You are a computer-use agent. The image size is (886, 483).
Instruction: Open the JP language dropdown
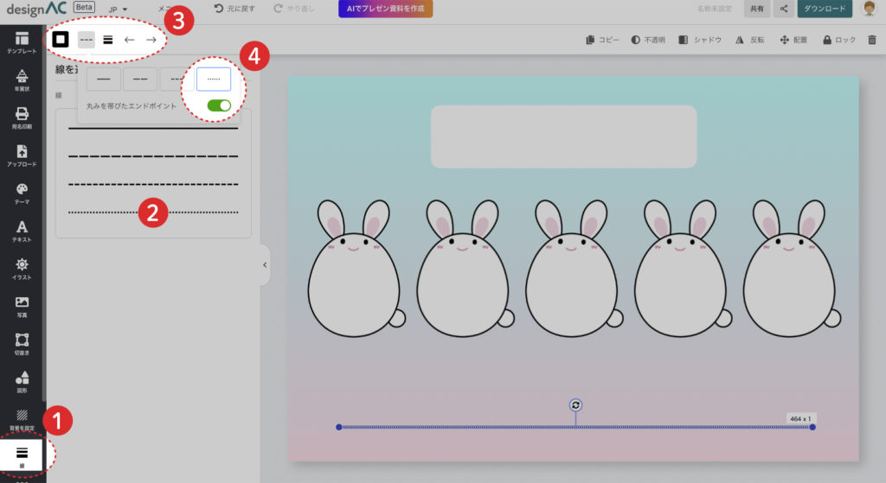(x=117, y=10)
